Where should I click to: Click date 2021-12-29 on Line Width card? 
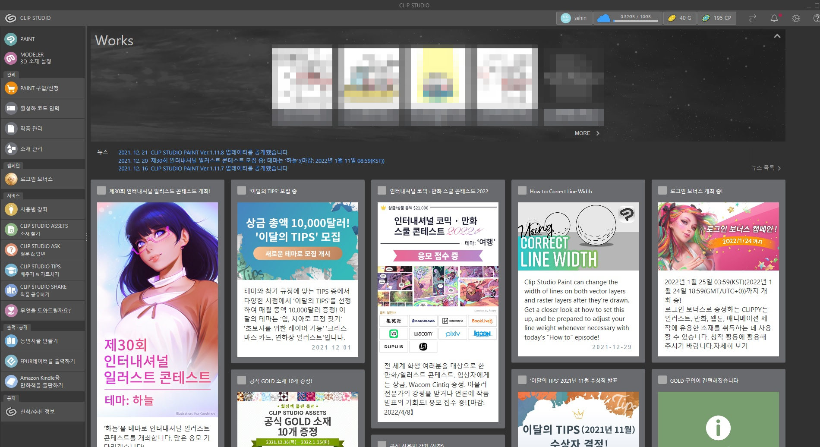(612, 347)
